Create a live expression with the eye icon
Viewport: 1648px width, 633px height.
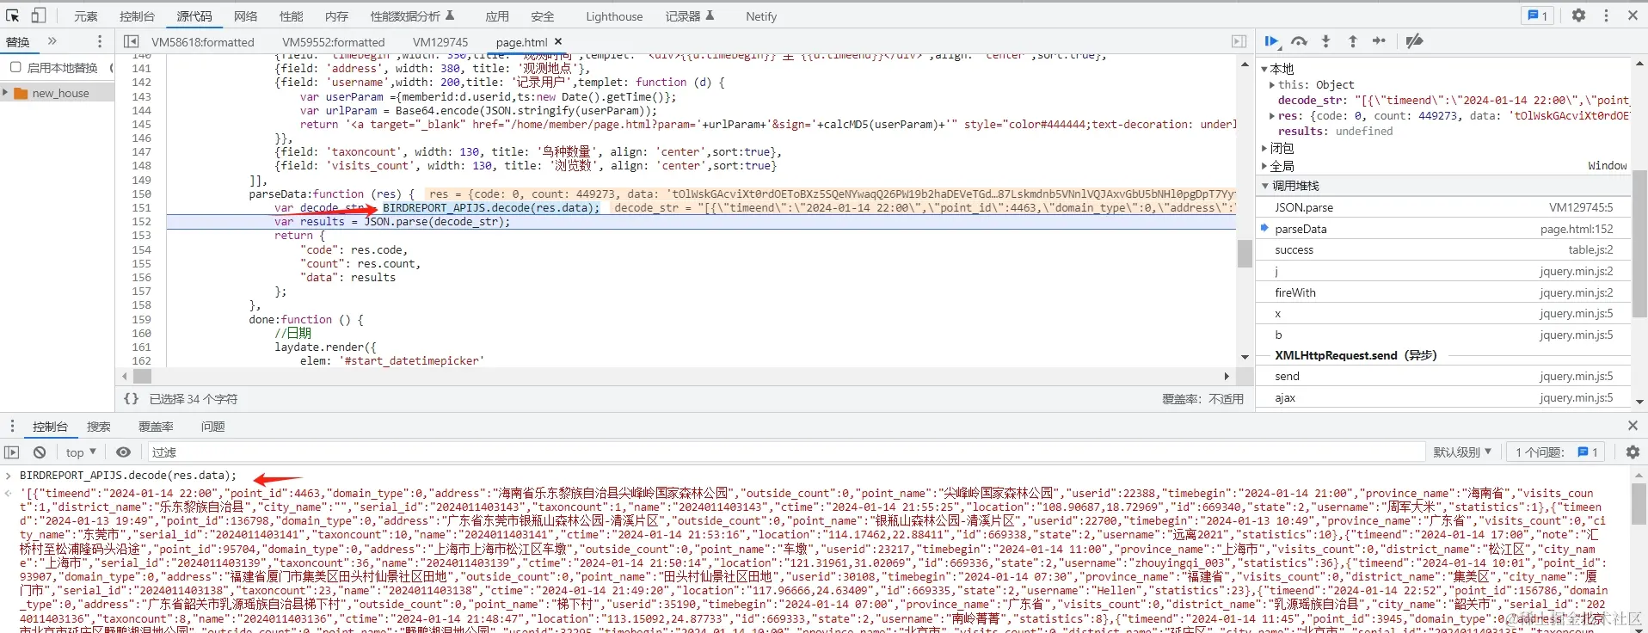124,452
